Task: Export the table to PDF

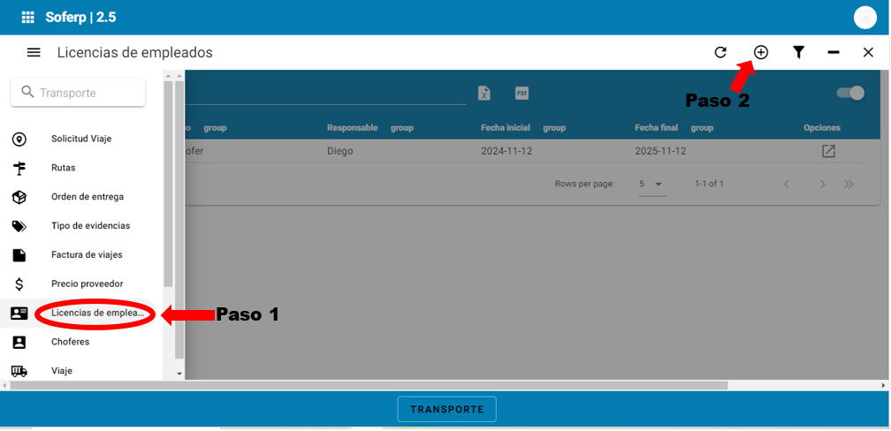Action: (x=522, y=93)
